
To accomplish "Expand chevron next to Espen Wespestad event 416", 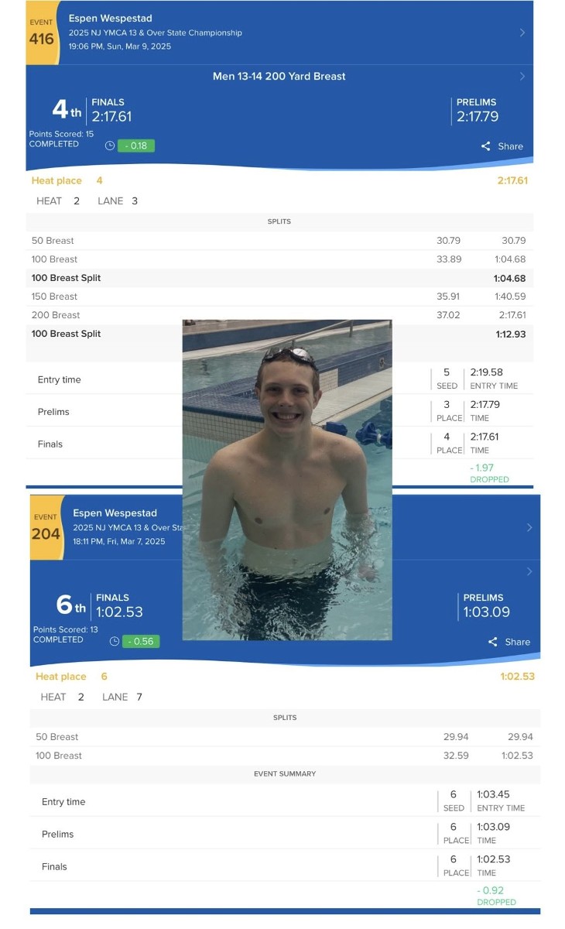I will [x=522, y=33].
